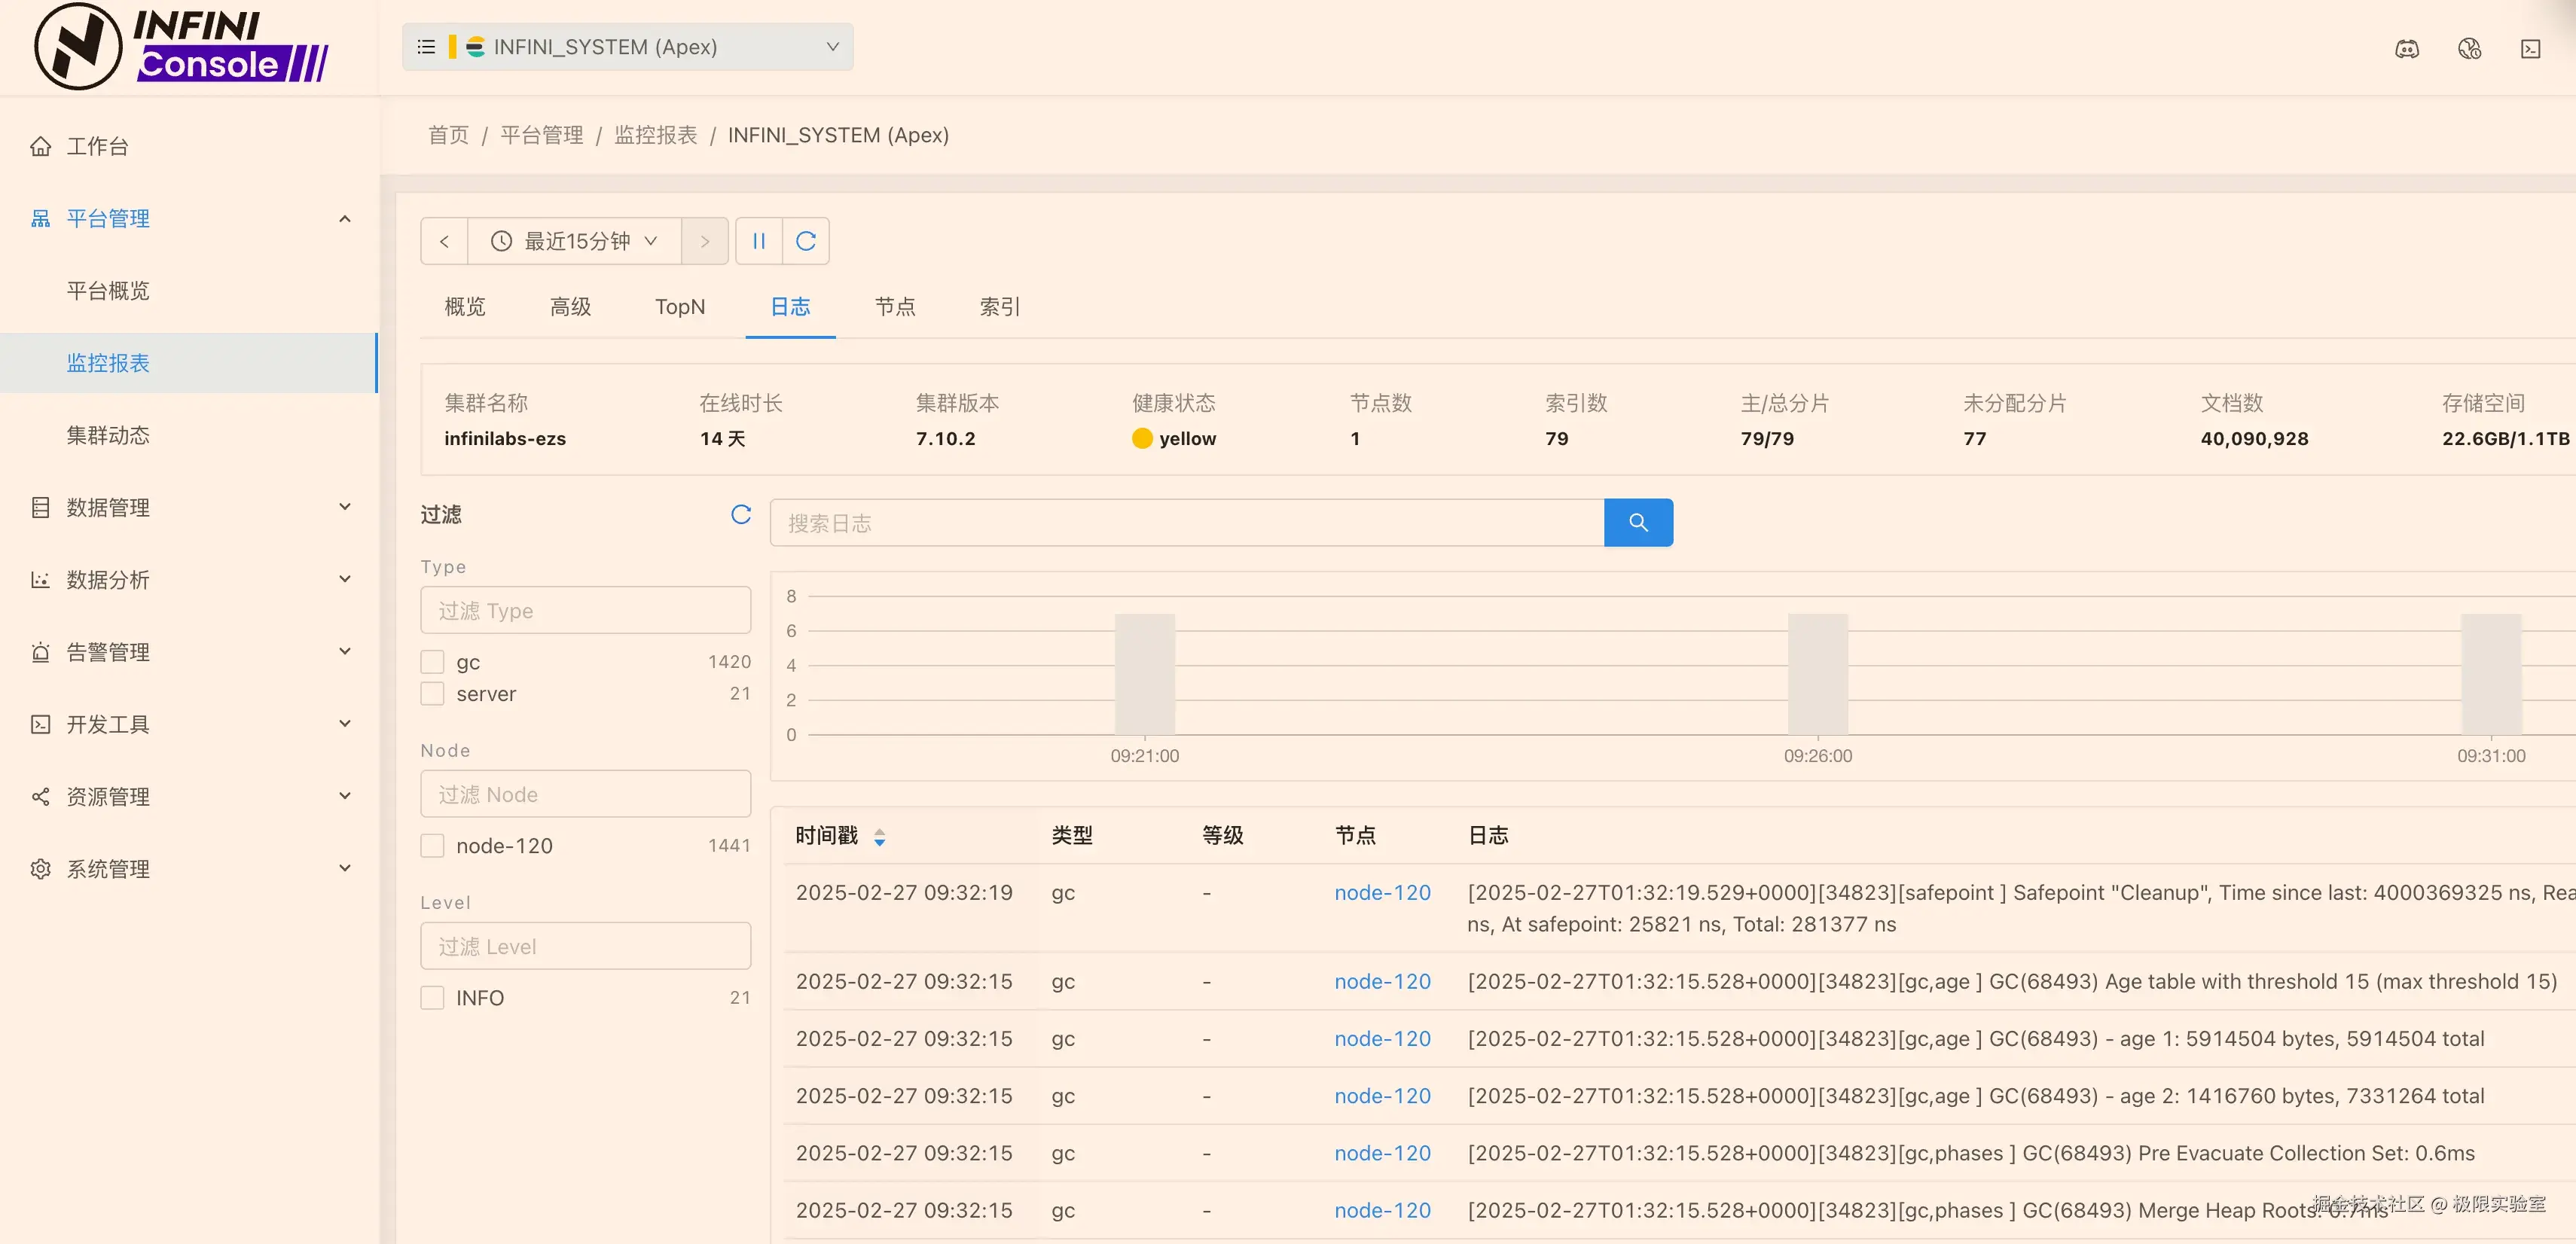
Task: Click the refresh icon next to the pause button
Action: click(x=806, y=241)
